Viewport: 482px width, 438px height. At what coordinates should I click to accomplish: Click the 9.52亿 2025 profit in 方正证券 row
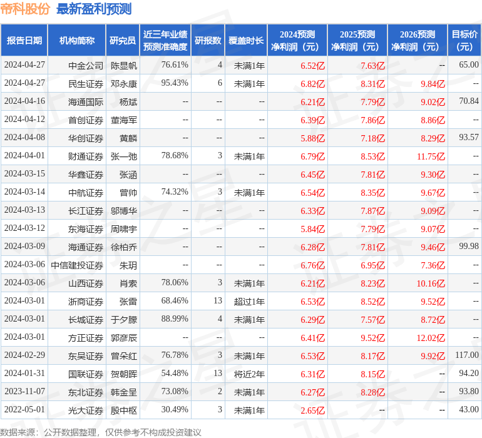372,337
